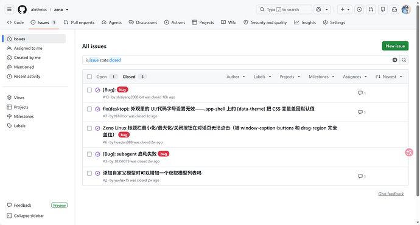Switch to the Discussions tab
This screenshot has width=420, height=225.
pyautogui.click(x=143, y=22)
